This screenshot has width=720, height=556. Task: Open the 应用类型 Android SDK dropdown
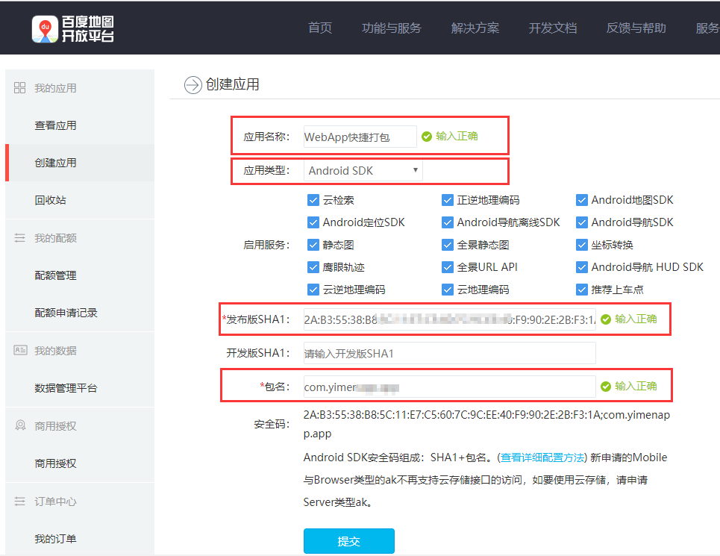click(363, 170)
